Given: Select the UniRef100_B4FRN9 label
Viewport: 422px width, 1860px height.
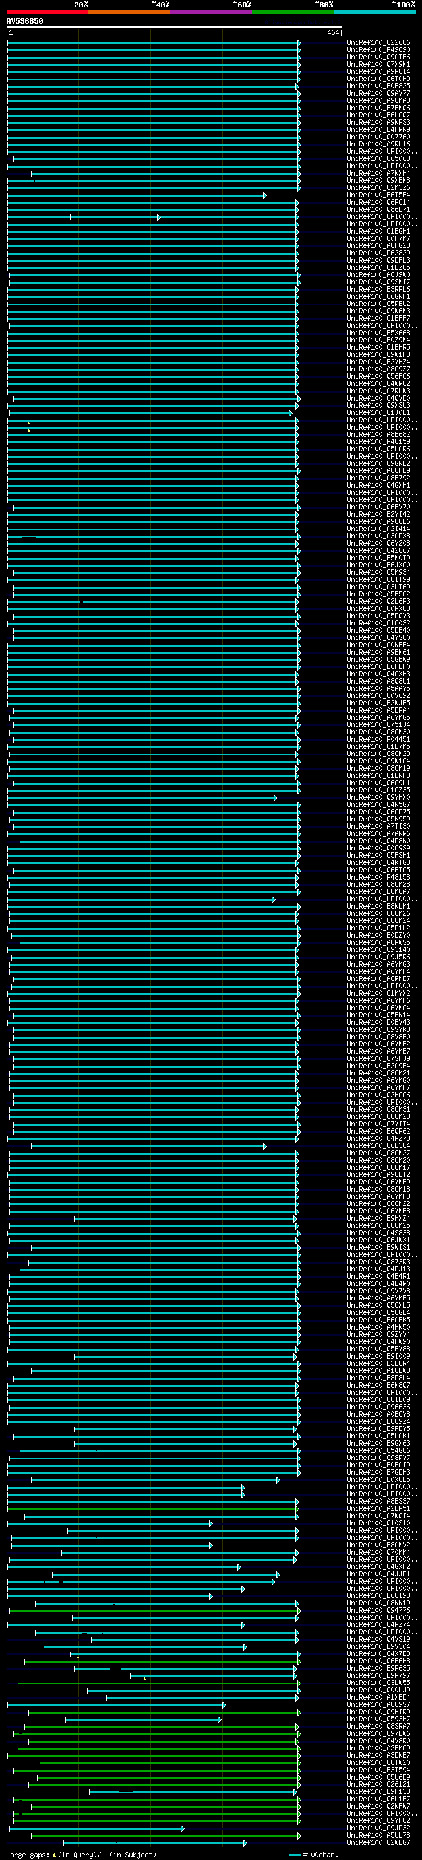Looking at the screenshot, I should click(378, 130).
